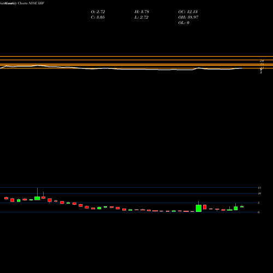Select the largest green candle on the chart
The image size is (273, 273).
pyautogui.click(x=199, y=208)
